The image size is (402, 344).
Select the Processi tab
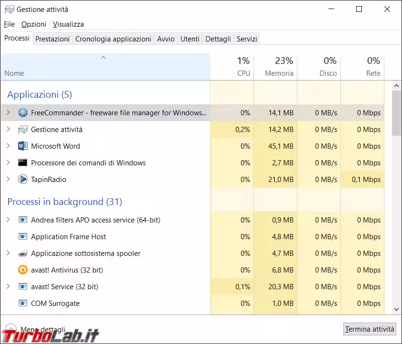[17, 38]
